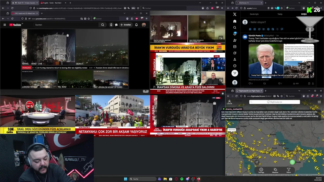Add media image icon in X composer
Viewport: 324px width, 182px height.
tap(250, 29)
